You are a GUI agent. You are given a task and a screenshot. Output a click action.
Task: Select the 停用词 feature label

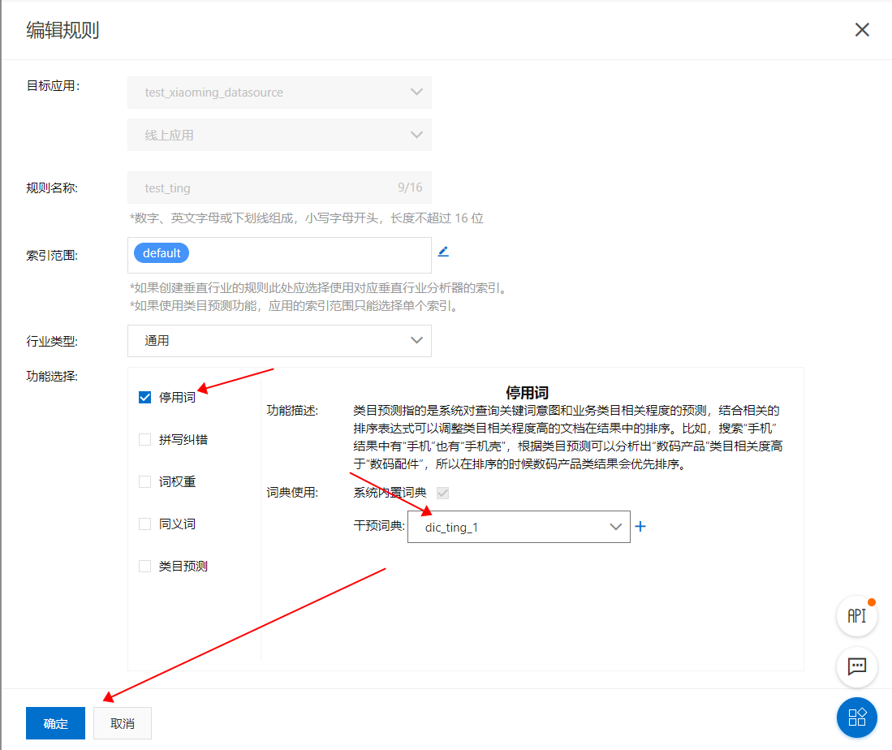[177, 397]
